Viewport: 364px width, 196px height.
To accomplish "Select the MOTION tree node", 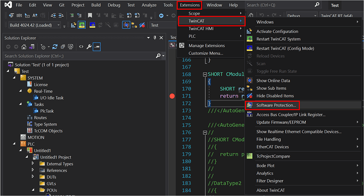I will (36, 137).
